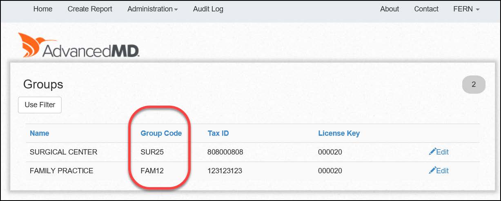Viewport: 501px width, 201px height.
Task: Open the Administration dropdown menu
Action: pyautogui.click(x=152, y=9)
